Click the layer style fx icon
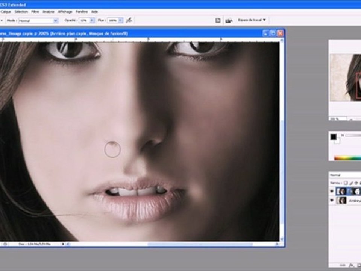Image resolution: width=361 pixels, height=271 pixels. 351,265
